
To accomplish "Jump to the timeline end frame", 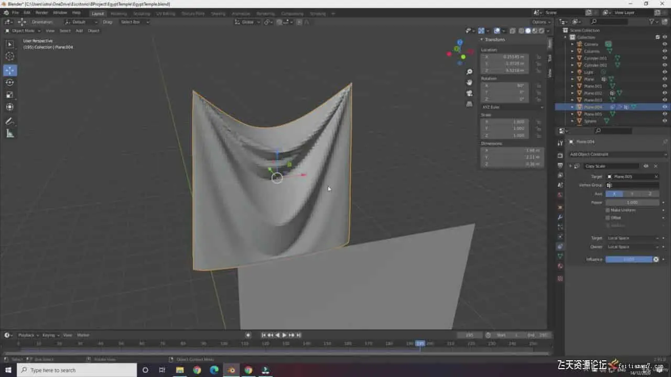I will pos(299,335).
